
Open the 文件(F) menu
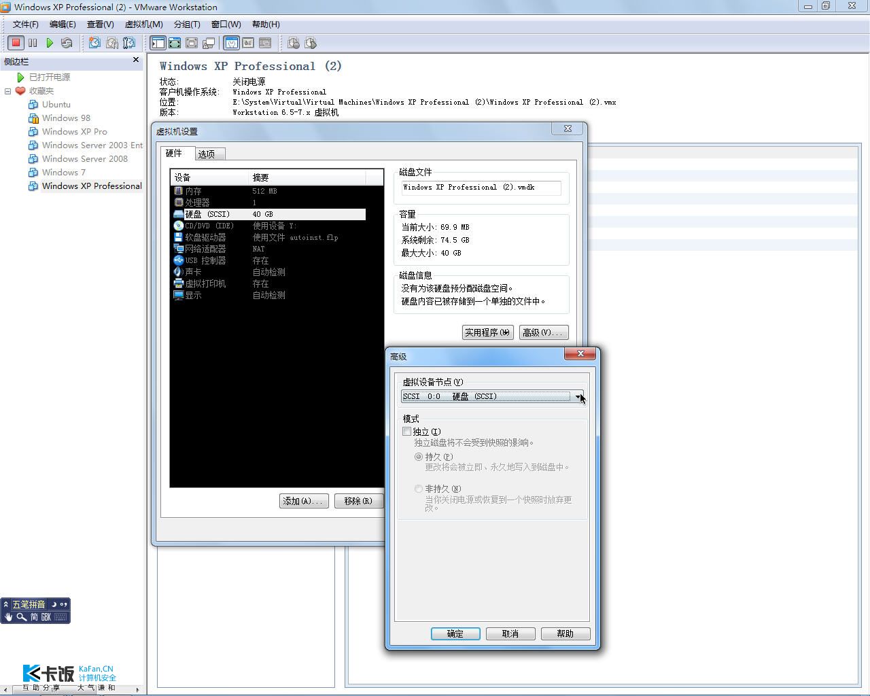[26, 24]
